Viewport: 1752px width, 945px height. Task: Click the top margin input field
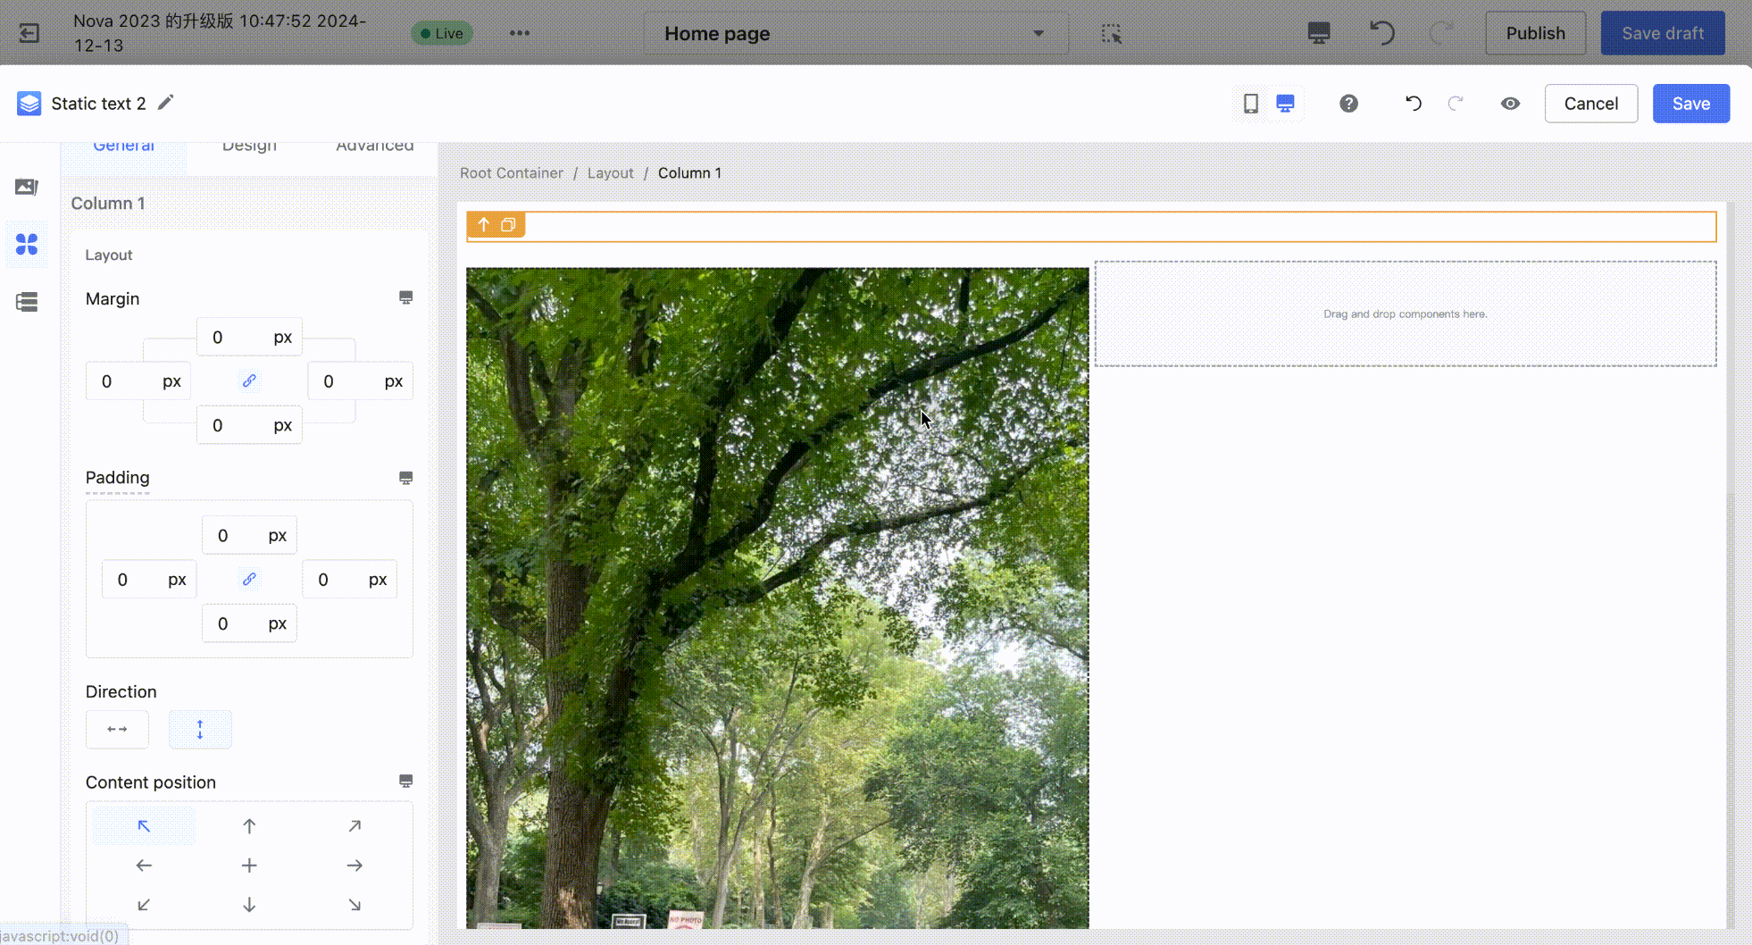pos(234,338)
